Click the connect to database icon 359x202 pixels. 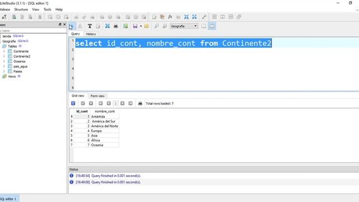click(4, 17)
